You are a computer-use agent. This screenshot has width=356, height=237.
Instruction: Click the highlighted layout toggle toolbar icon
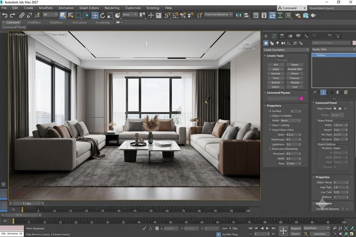(x=272, y=15)
